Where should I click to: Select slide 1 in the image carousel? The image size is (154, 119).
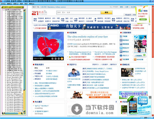tap(52, 59)
